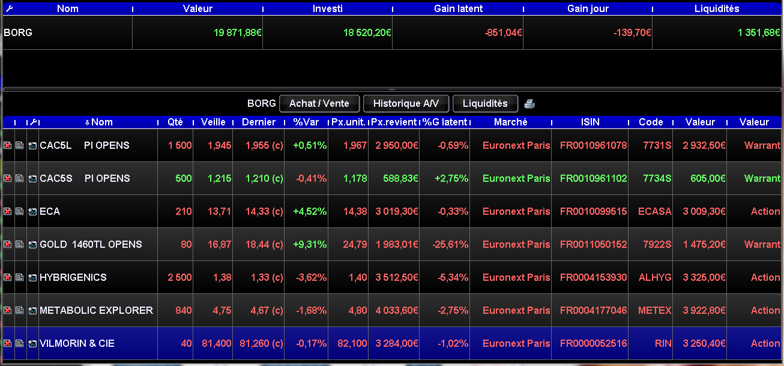Open the details sheet for VILMORIN & CIE
This screenshot has height=366, width=784.
tap(20, 343)
